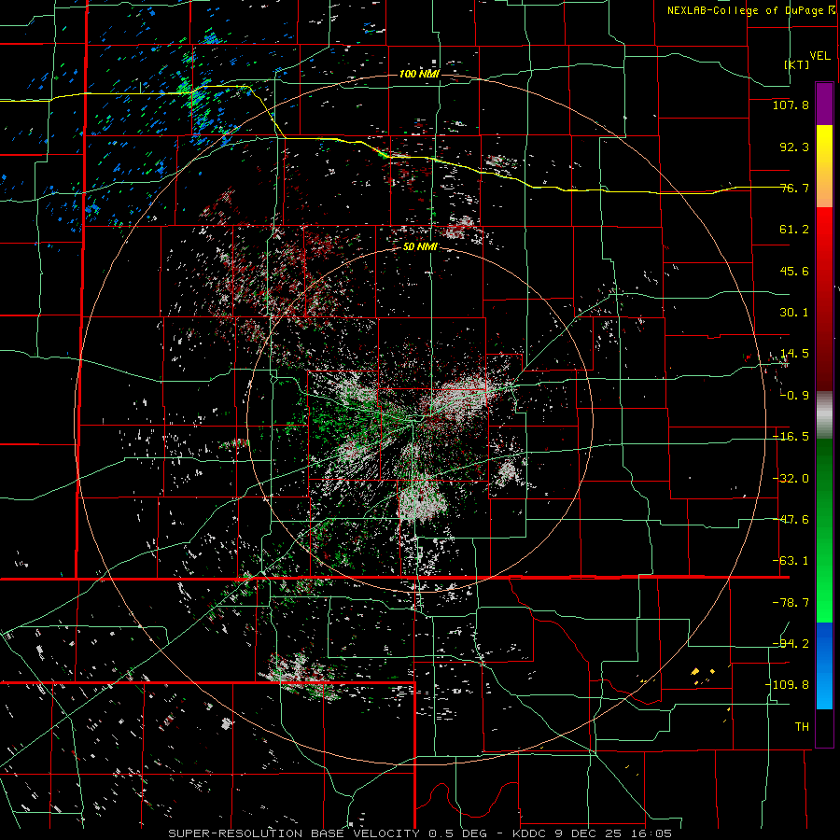Select the 107.8 velocity scale value
Screen dimensions: 840x840
(791, 105)
